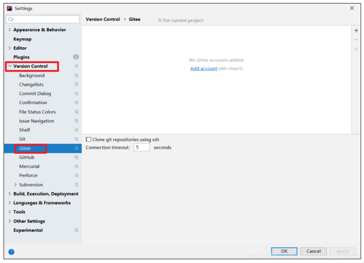Image resolution: width=364 pixels, height=263 pixels.
Task: Click project-level icon beside GitHub
Action: [76, 157]
